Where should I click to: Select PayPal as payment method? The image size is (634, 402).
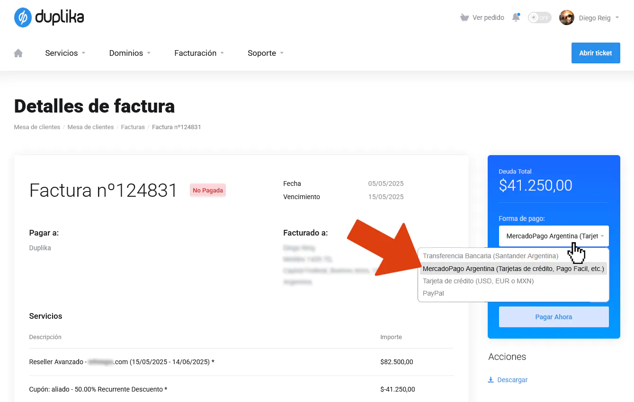[433, 293]
